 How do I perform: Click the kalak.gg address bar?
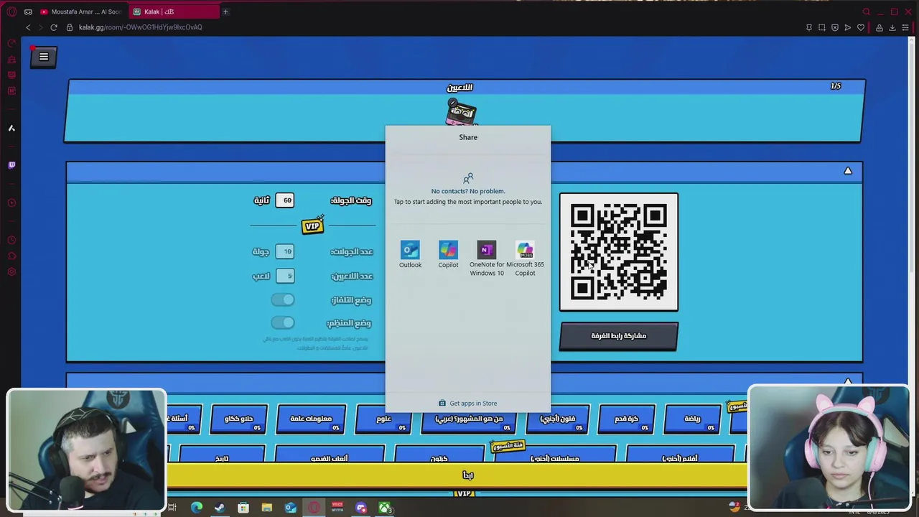coord(140,27)
